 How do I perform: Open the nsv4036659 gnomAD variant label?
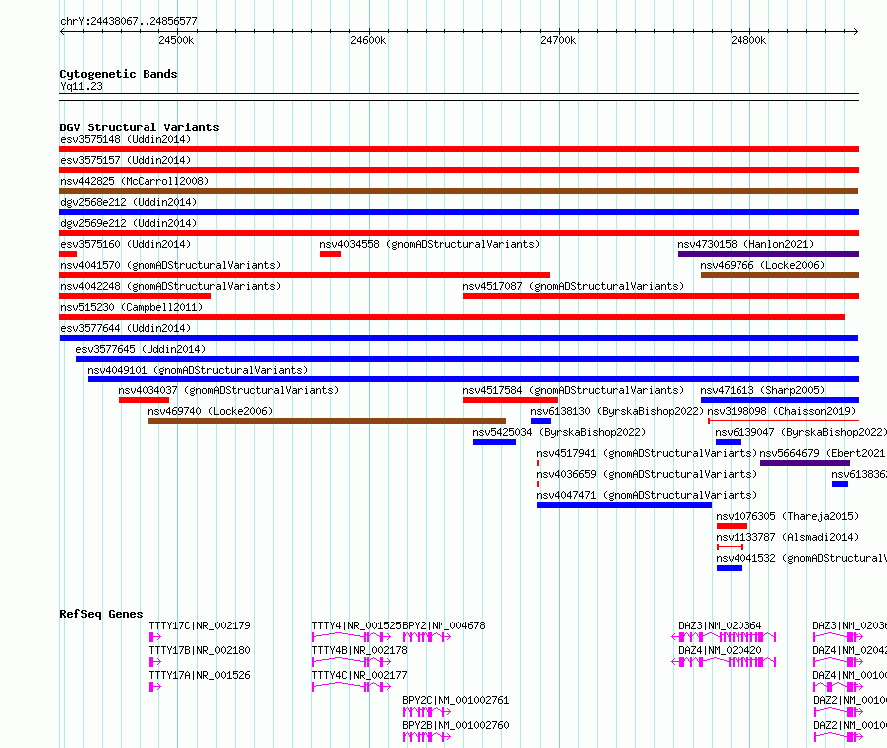pos(647,474)
